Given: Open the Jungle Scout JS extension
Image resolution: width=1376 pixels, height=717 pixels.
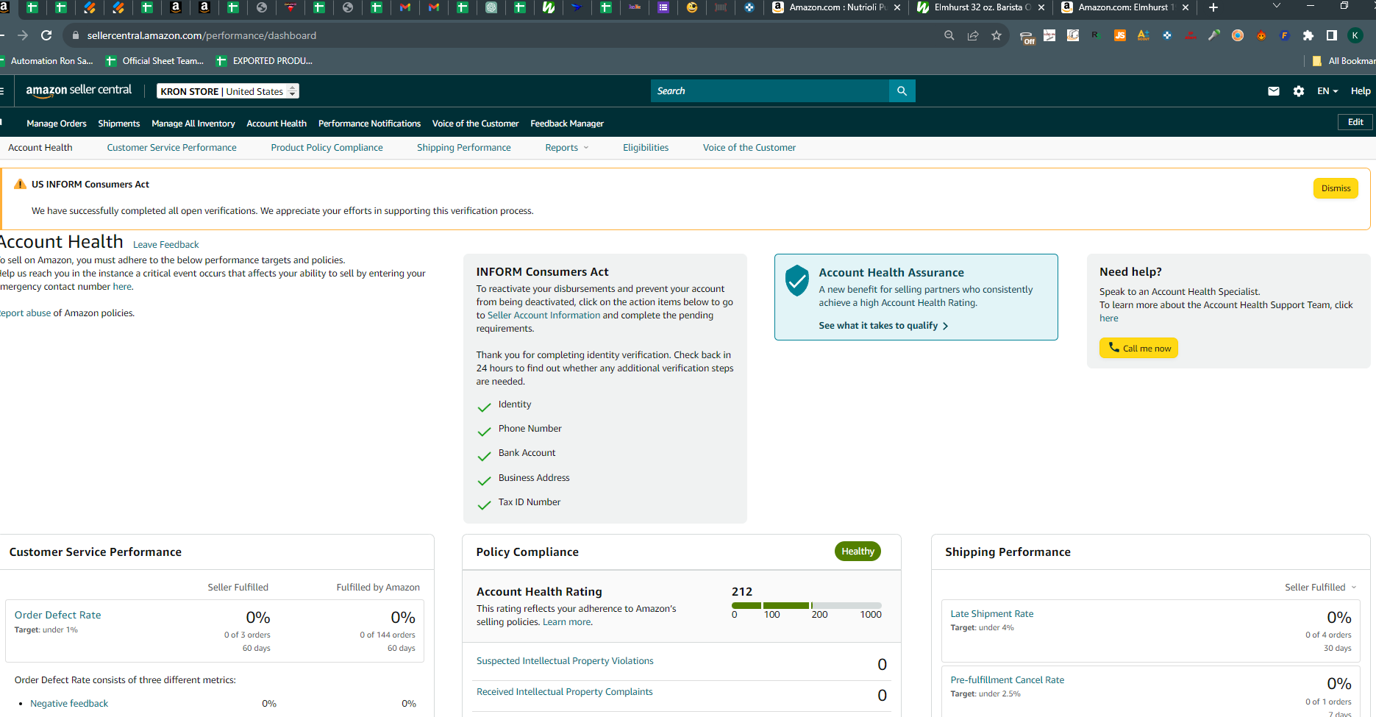Looking at the screenshot, I should pos(1120,35).
